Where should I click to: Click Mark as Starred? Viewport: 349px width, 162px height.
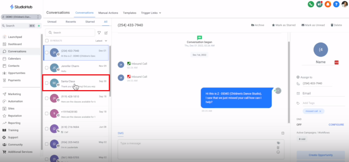pos(283,25)
